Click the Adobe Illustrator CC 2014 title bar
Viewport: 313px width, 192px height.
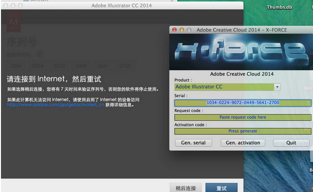122,5
